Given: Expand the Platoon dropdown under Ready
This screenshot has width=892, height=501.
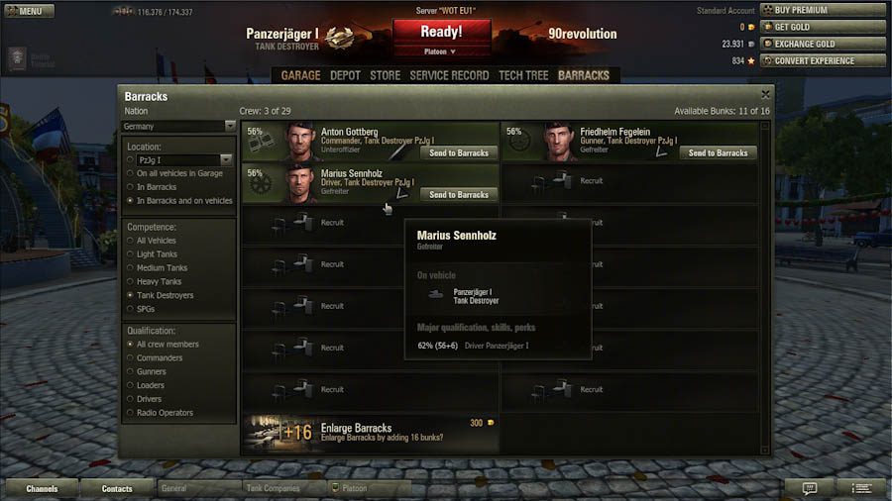Looking at the screenshot, I should pos(440,51).
